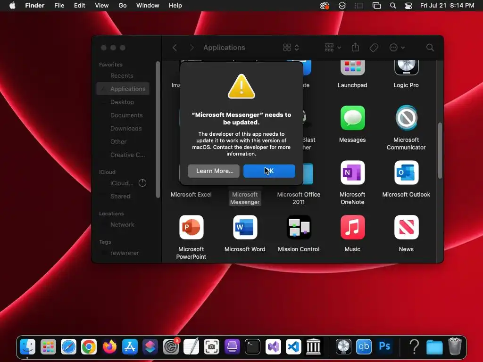The image size is (483, 362).
Task: Open Terminal from the Dock
Action: coord(253,347)
